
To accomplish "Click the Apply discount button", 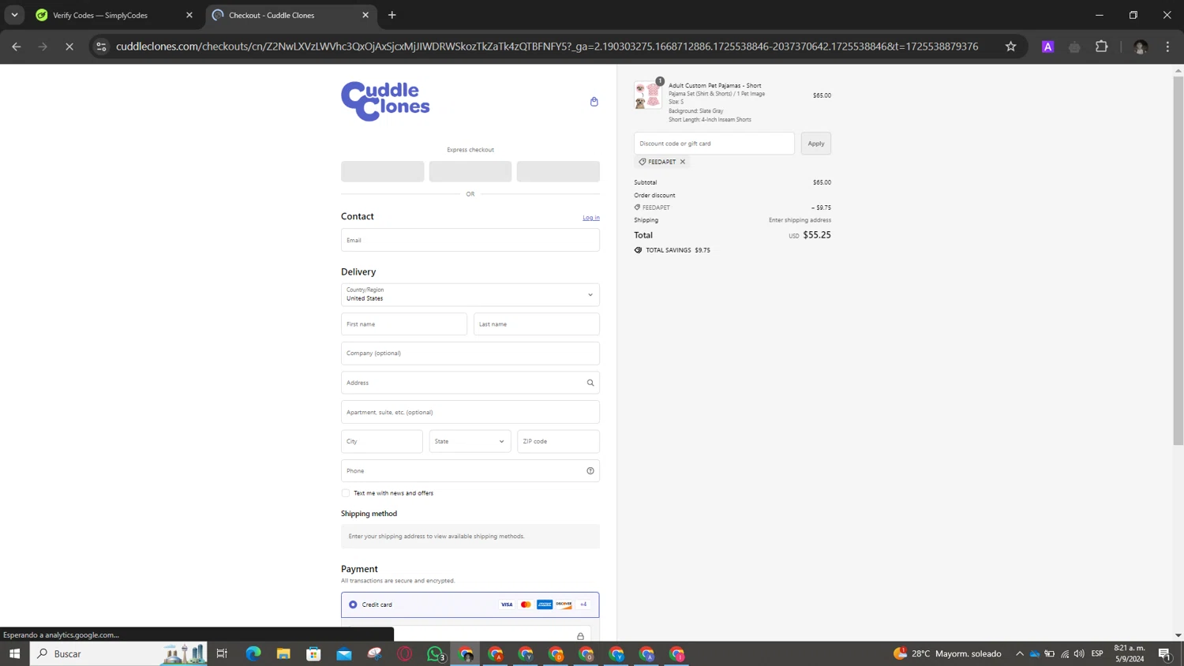I will point(815,144).
